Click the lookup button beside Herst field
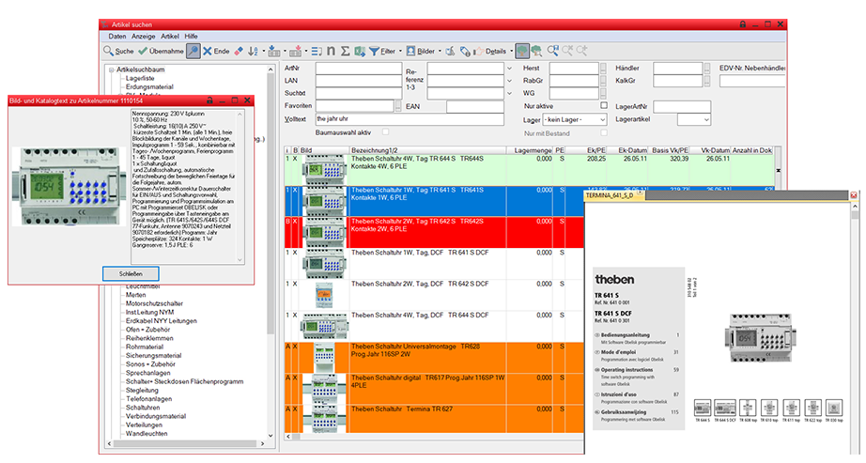Screen dimensions: 866x463 click(x=603, y=69)
